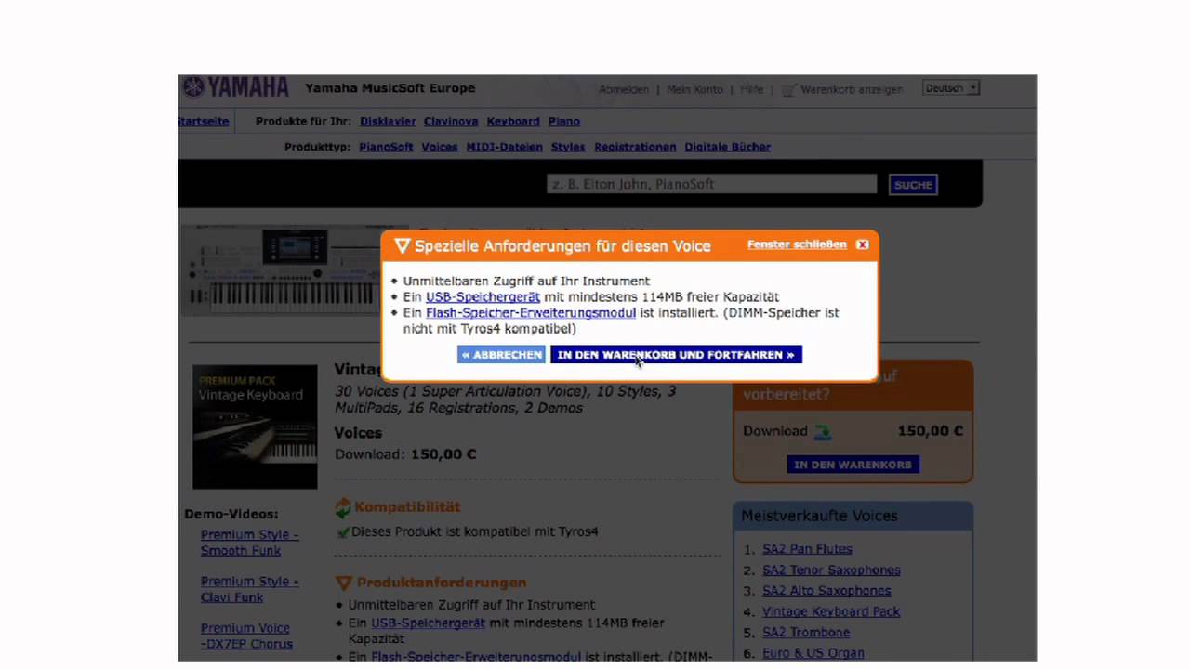Click the warning triangle in dialog header
The image size is (1190, 669).
pos(403,246)
